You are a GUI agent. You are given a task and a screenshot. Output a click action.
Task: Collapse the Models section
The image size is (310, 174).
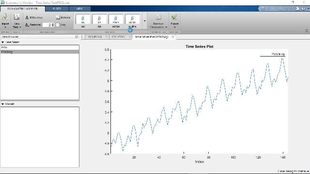3,104
